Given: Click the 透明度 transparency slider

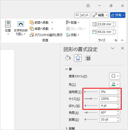Looking at the screenshot, I should [x=91, y=92].
